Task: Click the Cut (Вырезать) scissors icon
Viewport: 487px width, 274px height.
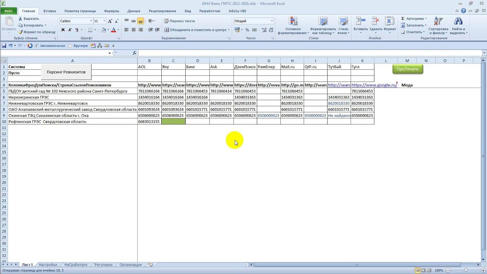Action: click(21, 18)
